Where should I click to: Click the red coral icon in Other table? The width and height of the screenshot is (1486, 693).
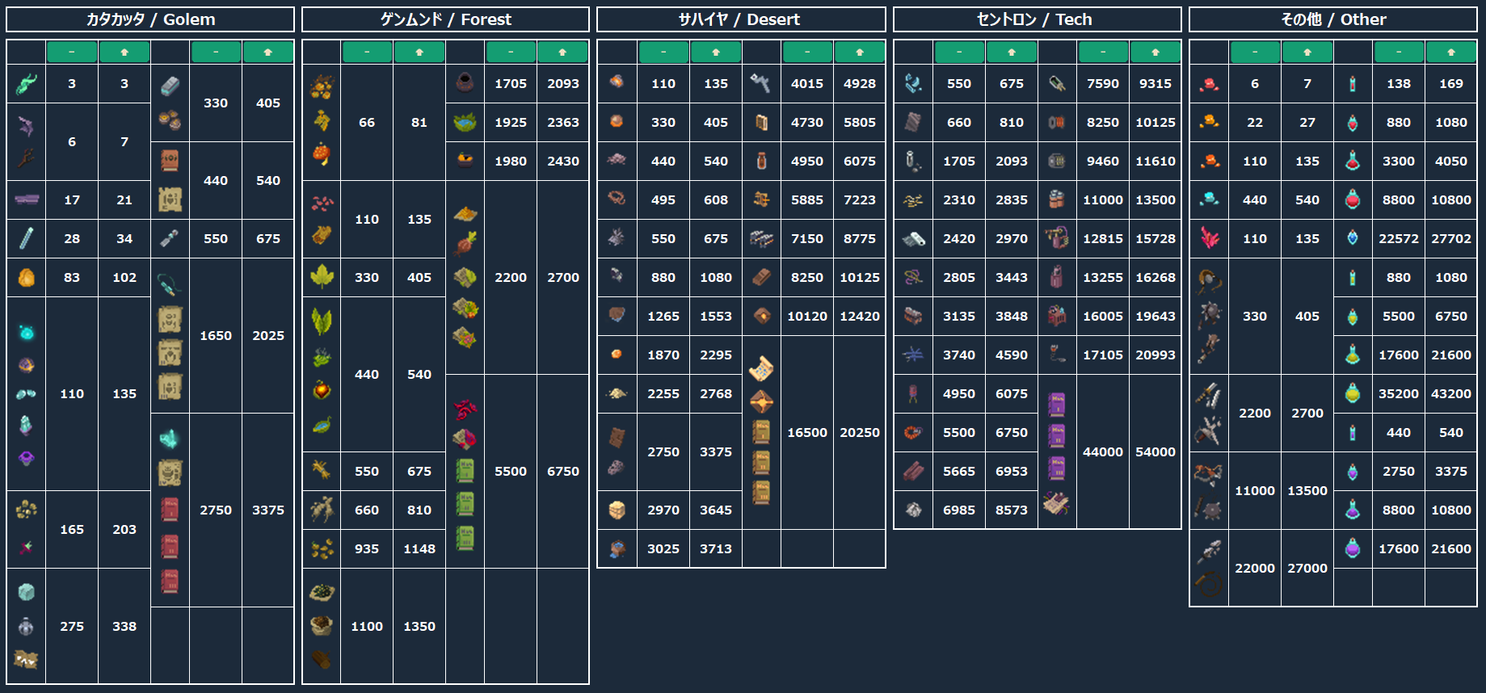pyautogui.click(x=1210, y=238)
